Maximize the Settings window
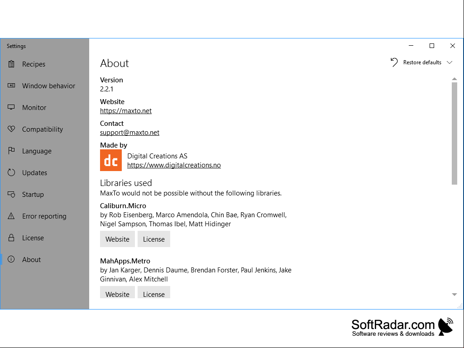 tap(432, 46)
